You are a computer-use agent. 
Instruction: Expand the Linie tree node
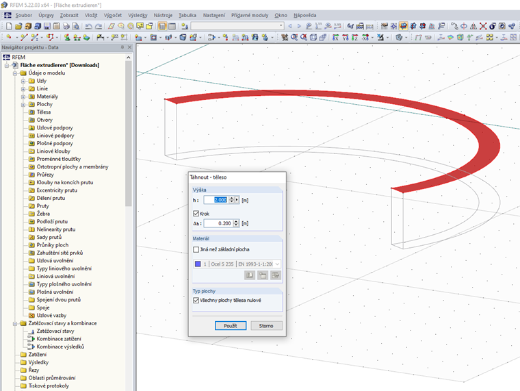coord(23,89)
